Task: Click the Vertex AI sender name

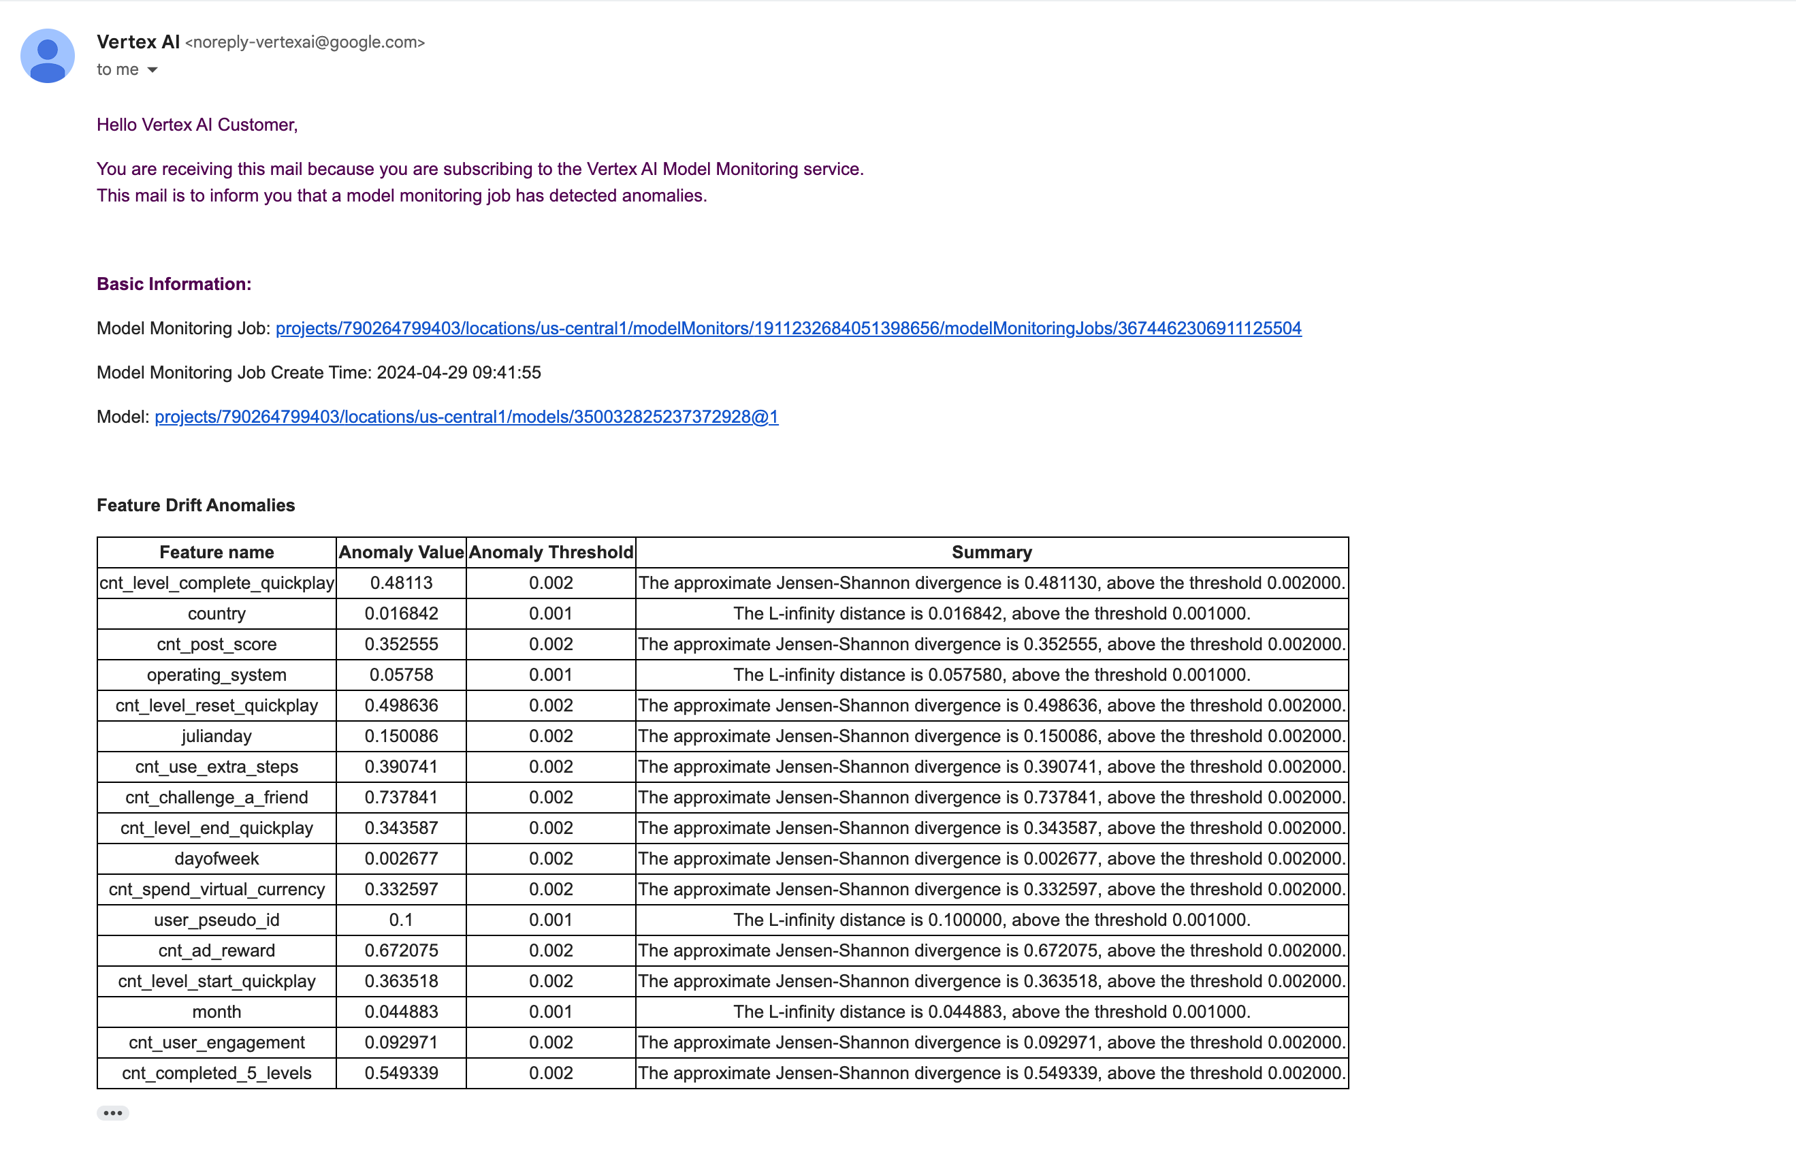Action: 138,42
